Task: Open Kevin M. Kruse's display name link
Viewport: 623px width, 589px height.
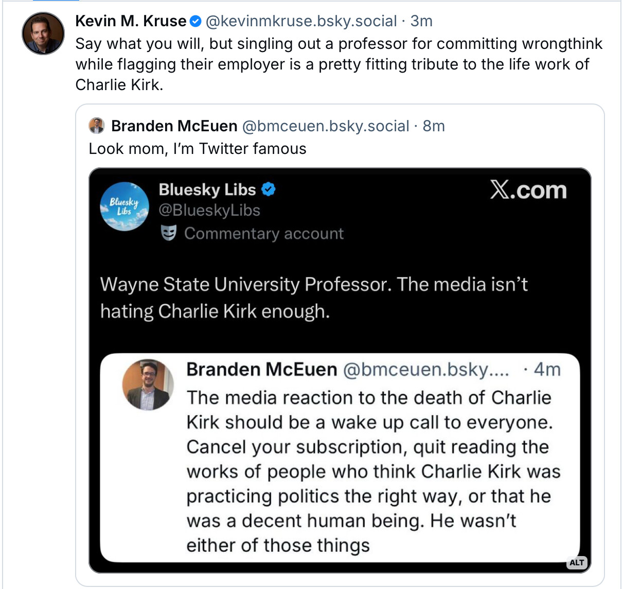Action: (131, 21)
